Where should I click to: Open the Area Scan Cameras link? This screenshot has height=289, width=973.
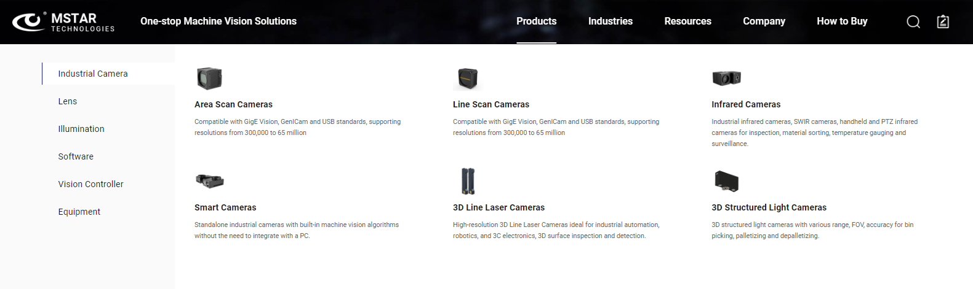233,104
